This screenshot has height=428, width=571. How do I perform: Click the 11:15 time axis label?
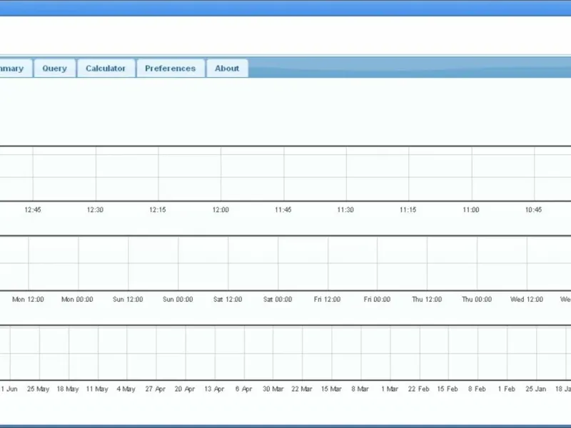[408, 210]
